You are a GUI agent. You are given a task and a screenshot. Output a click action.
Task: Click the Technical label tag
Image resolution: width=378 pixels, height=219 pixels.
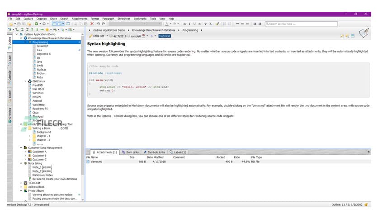coord(165,36)
